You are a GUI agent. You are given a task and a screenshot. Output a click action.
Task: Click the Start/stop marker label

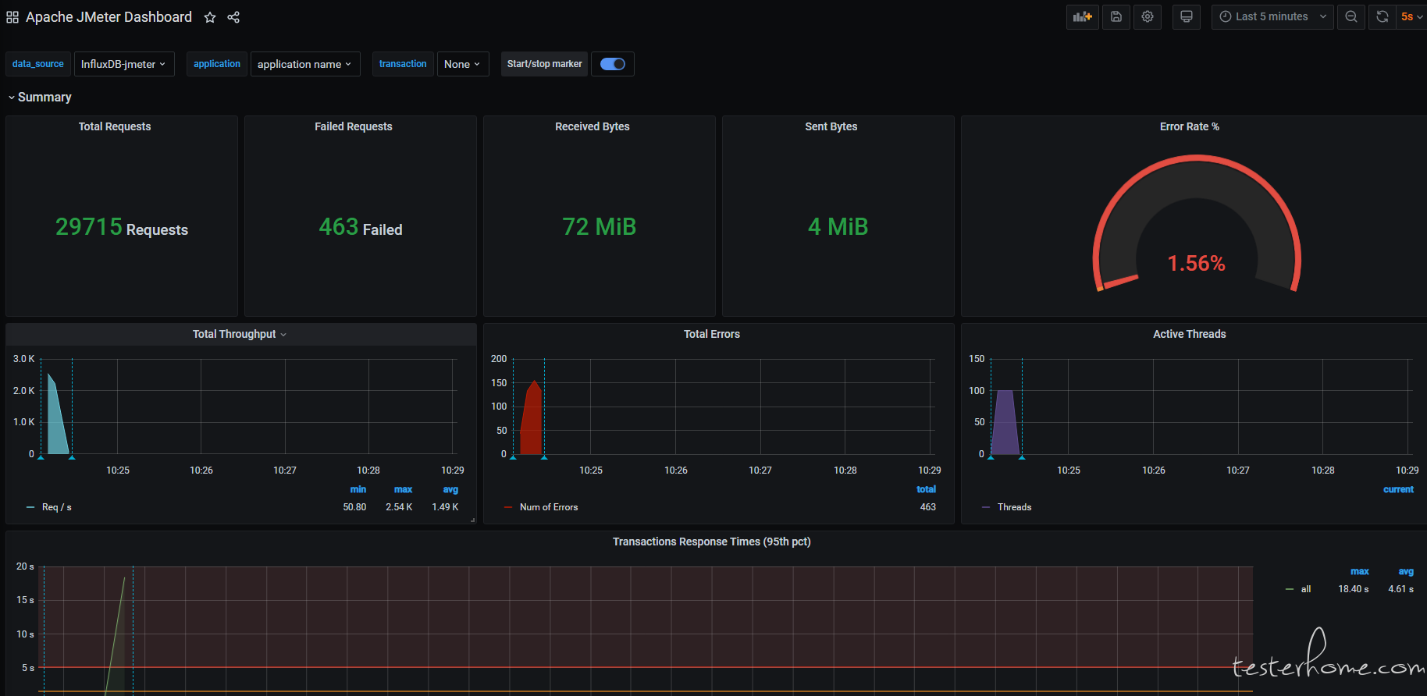545,64
